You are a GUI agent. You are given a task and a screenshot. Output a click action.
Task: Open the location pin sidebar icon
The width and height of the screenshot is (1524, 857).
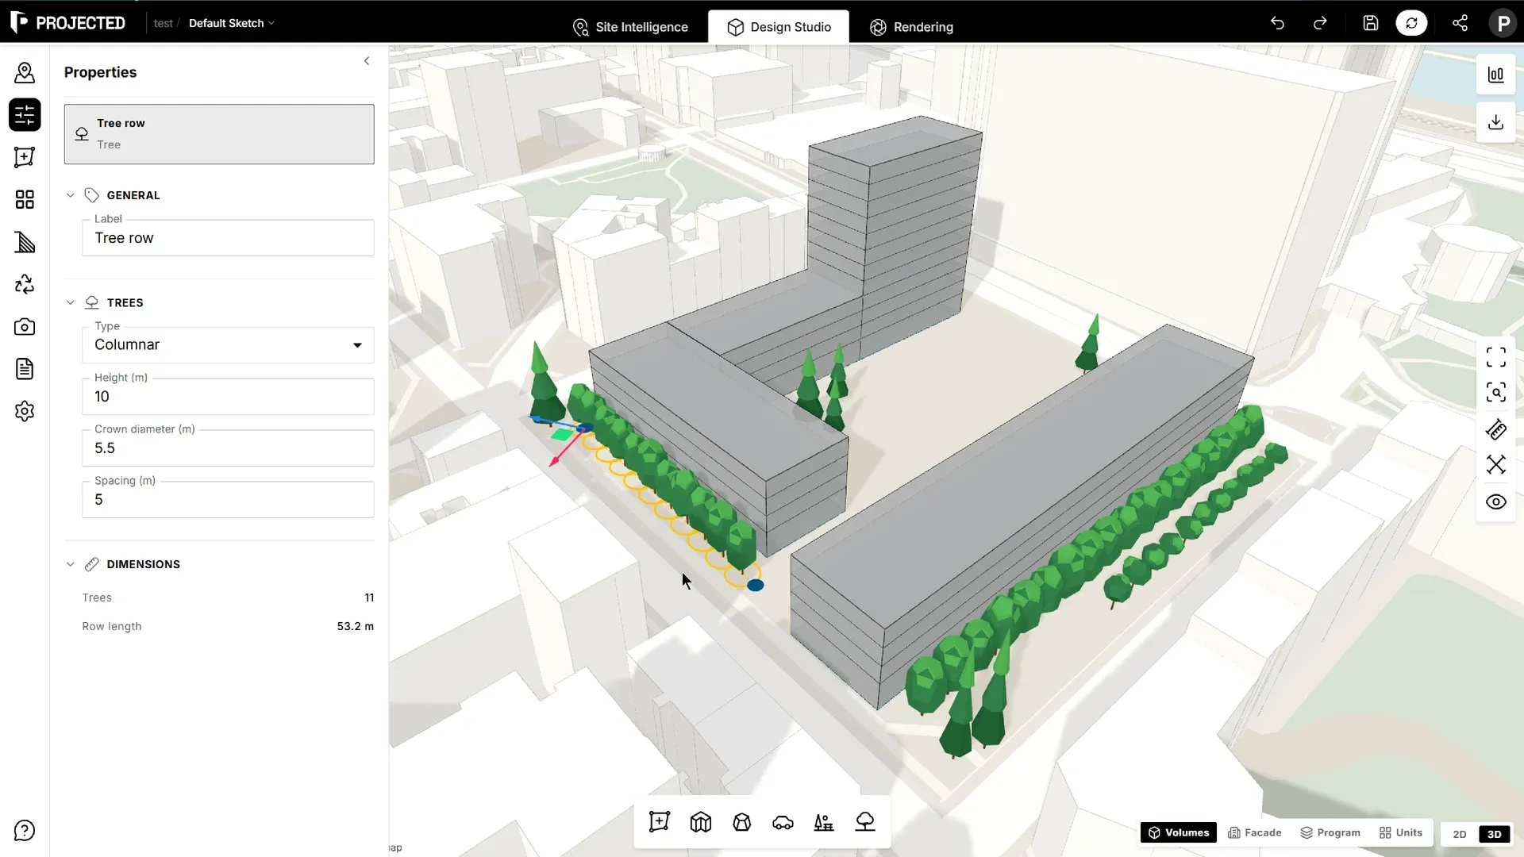(x=25, y=73)
